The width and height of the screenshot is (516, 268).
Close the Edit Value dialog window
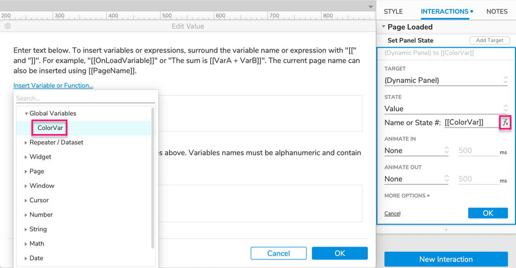click(x=8, y=26)
